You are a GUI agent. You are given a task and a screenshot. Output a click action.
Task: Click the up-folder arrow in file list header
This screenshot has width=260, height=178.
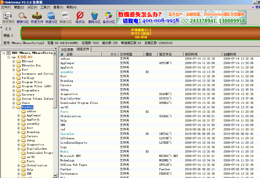click(62, 54)
